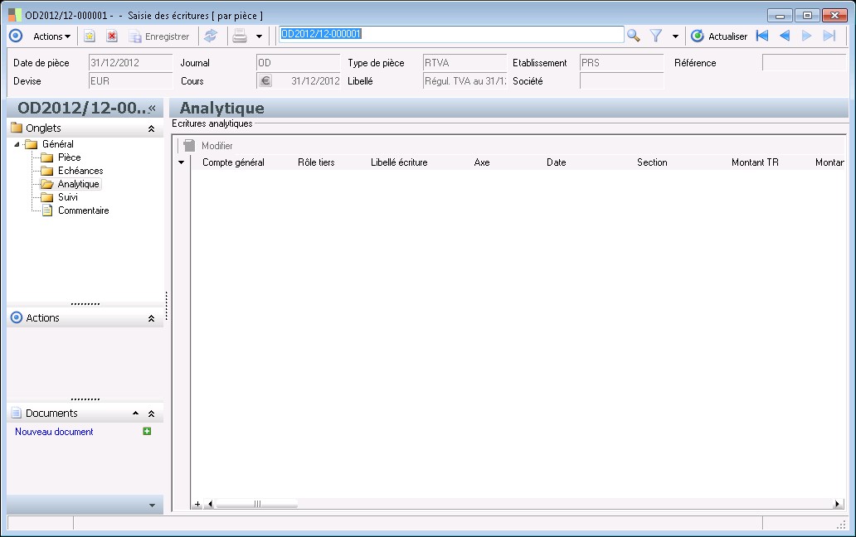Click the toolbar refresh arrows icon
The width and height of the screenshot is (856, 537).
pyautogui.click(x=211, y=36)
